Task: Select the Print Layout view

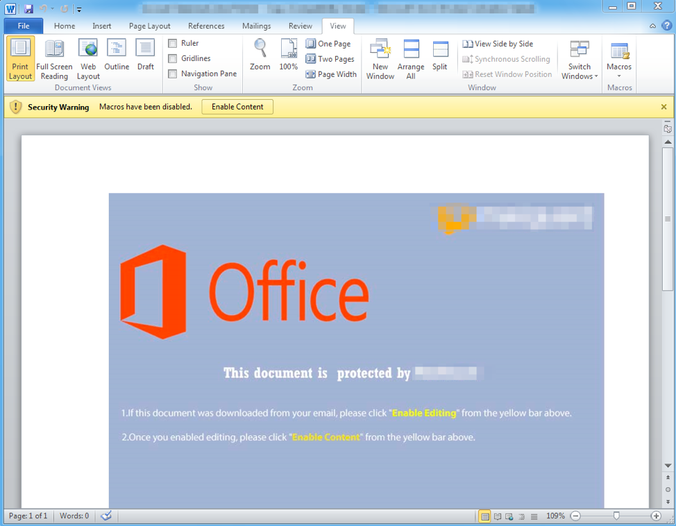Action: pyautogui.click(x=20, y=59)
